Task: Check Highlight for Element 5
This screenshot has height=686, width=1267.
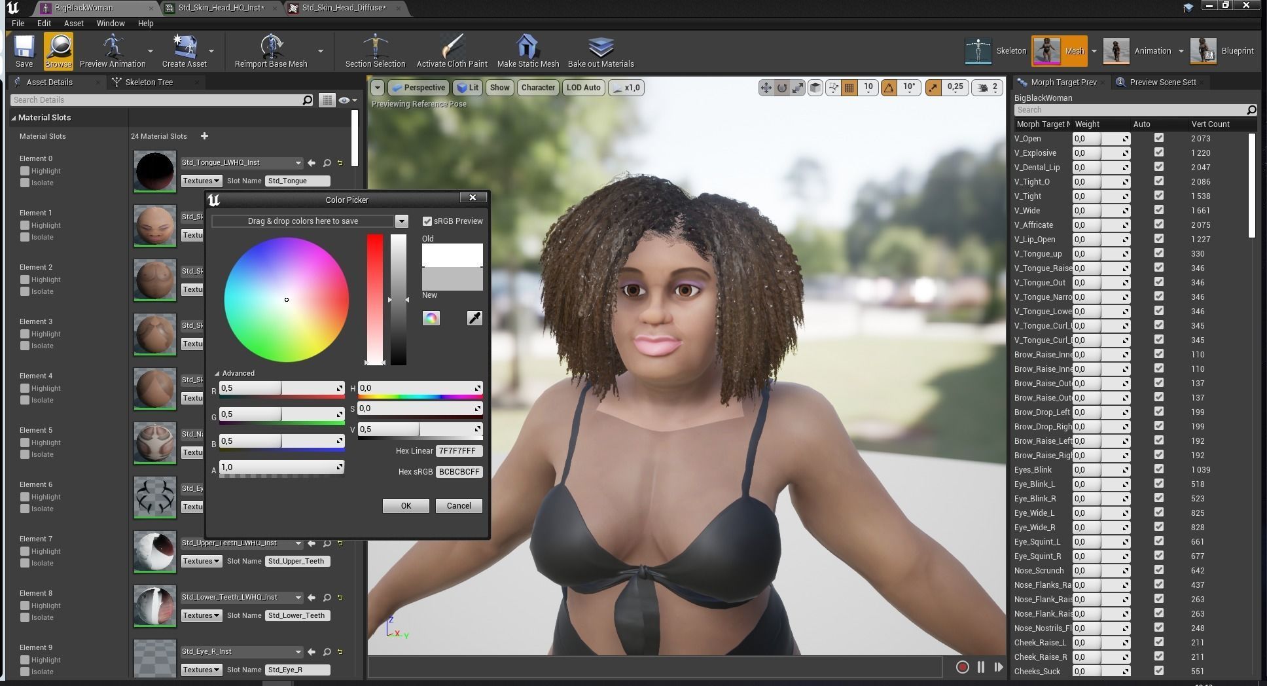Action: tap(25, 442)
